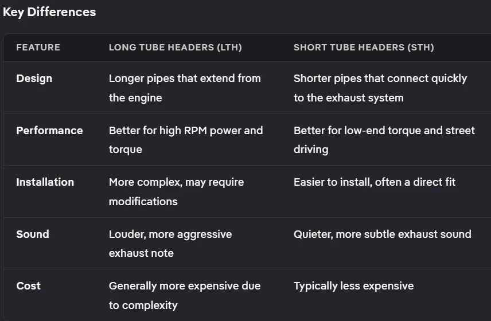Select the Cost row label
This screenshot has width=491, height=321.
[x=28, y=285]
